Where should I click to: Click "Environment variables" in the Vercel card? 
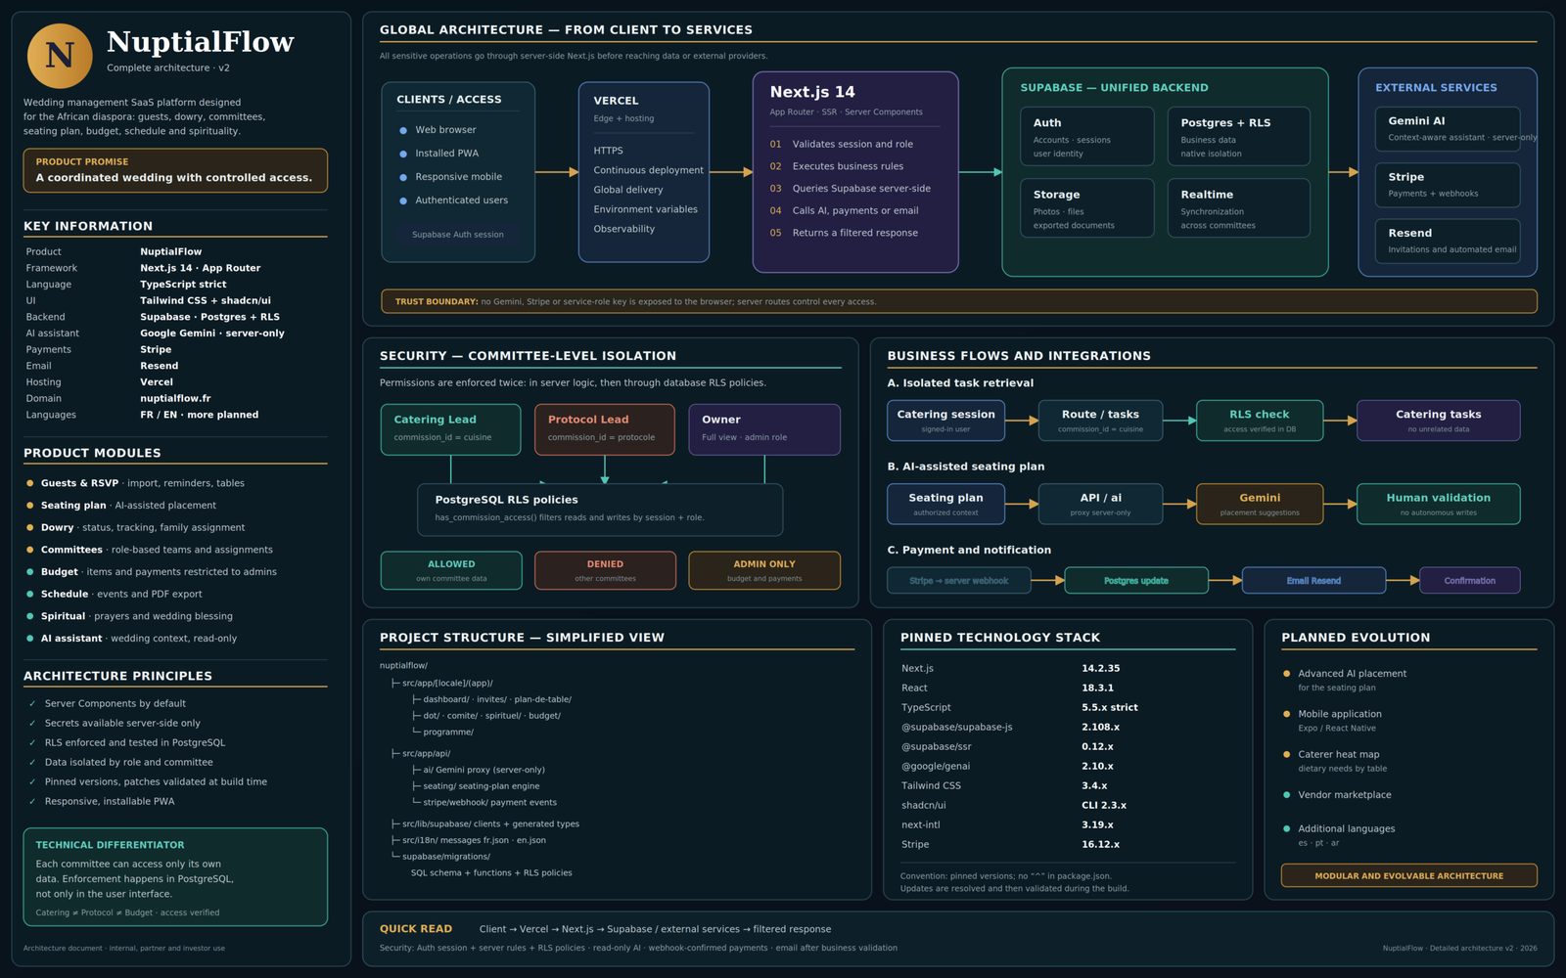(x=645, y=209)
